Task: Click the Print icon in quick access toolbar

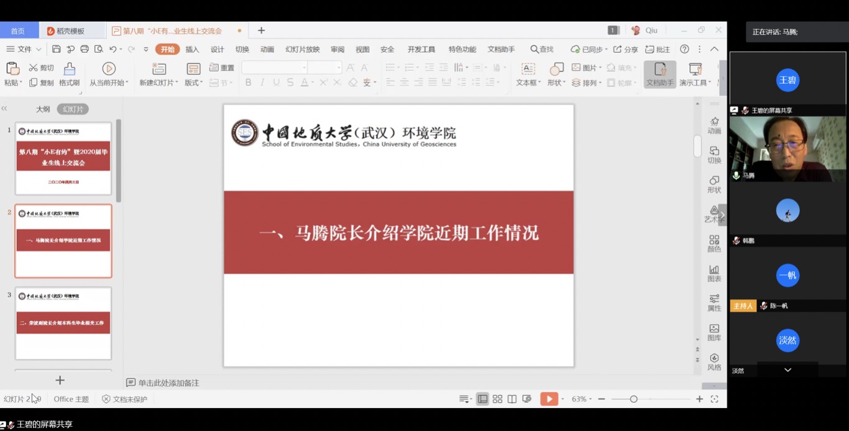Action: point(85,49)
